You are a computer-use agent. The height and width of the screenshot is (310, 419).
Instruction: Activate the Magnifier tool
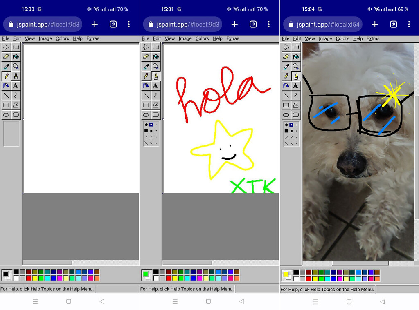coord(16,66)
